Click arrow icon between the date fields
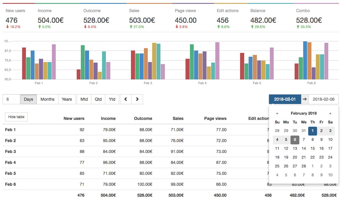Screen dimensions: 343x202 [305, 99]
